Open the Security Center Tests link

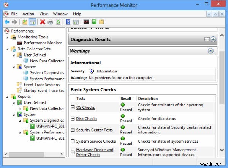click(94, 130)
